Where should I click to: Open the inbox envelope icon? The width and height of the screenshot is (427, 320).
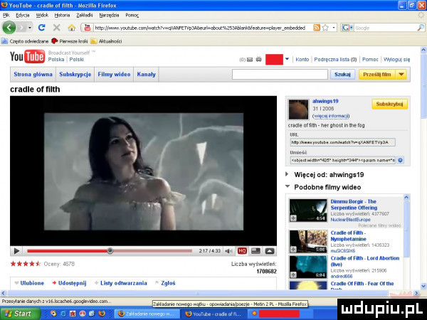250,60
